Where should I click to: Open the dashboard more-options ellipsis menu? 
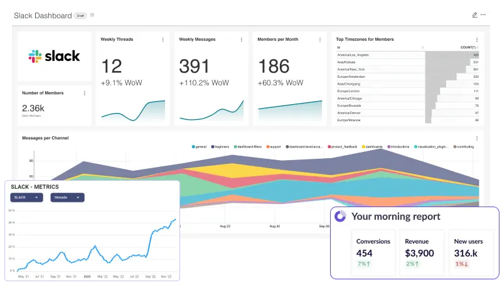(483, 14)
